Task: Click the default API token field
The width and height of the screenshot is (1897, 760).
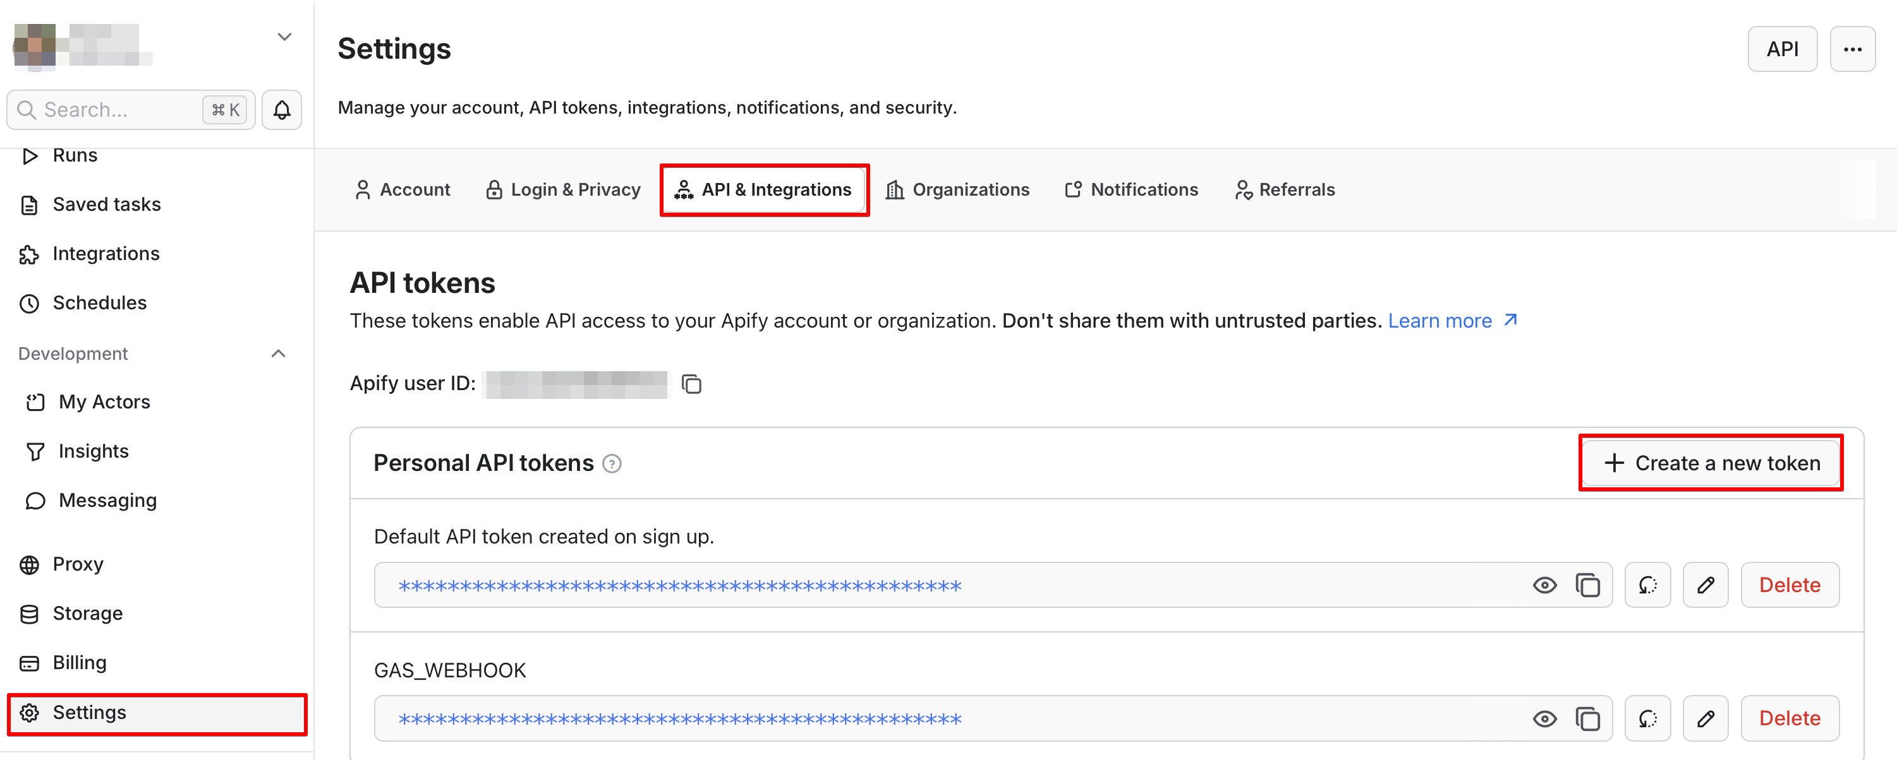Action: [x=993, y=586]
